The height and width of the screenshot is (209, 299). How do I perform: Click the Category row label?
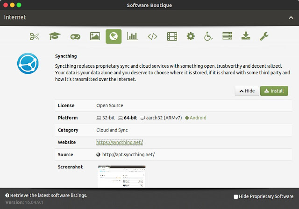[68, 130]
